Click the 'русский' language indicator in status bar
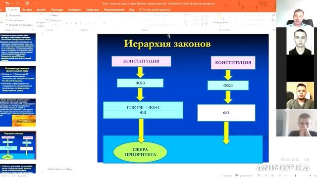The image size is (317, 178). coord(22,176)
